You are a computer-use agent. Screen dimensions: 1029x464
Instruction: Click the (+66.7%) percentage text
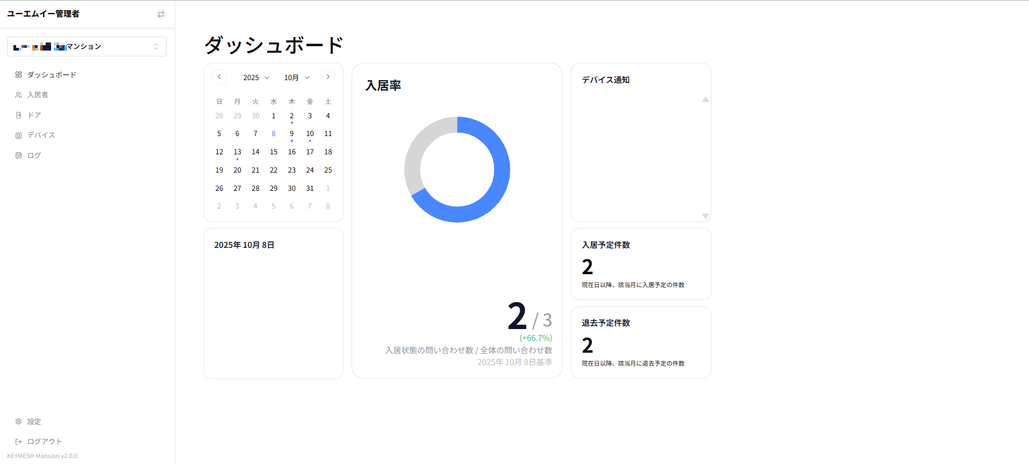pyautogui.click(x=536, y=338)
